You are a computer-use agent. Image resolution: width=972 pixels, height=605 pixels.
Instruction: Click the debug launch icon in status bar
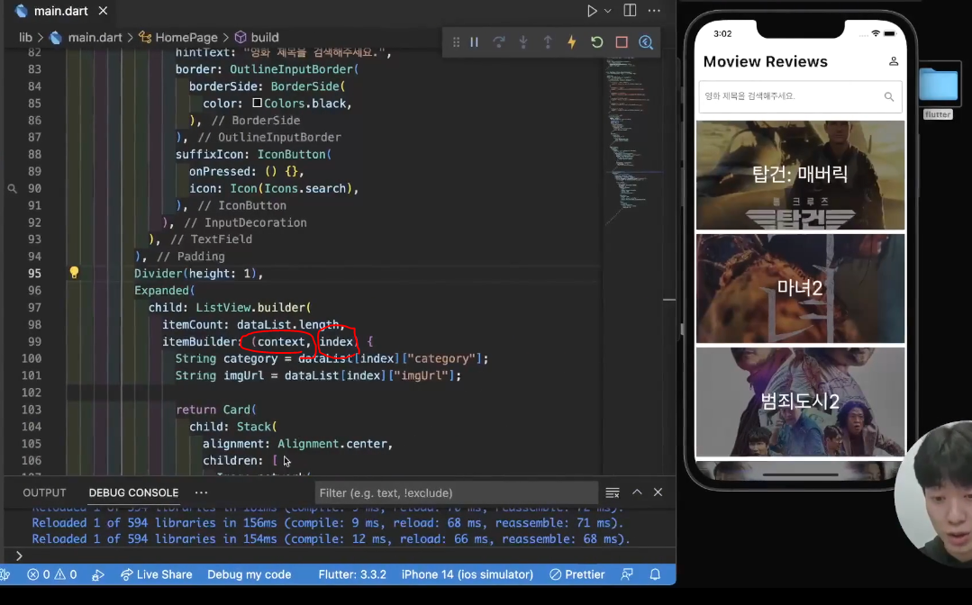click(98, 574)
